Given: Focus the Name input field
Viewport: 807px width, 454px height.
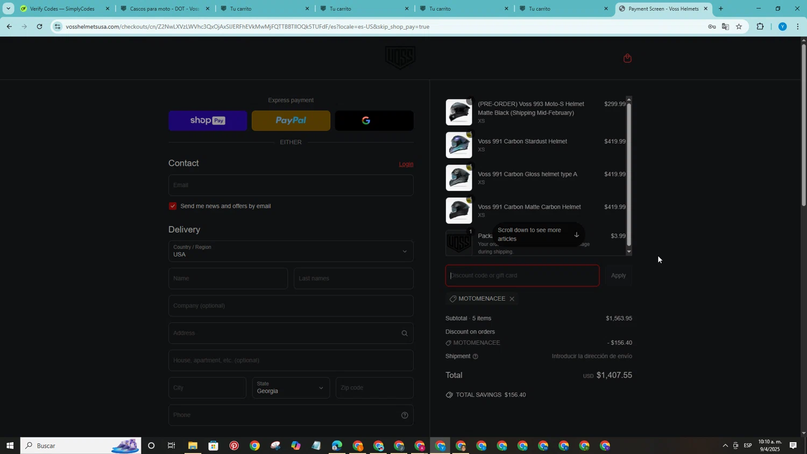Looking at the screenshot, I should [228, 279].
